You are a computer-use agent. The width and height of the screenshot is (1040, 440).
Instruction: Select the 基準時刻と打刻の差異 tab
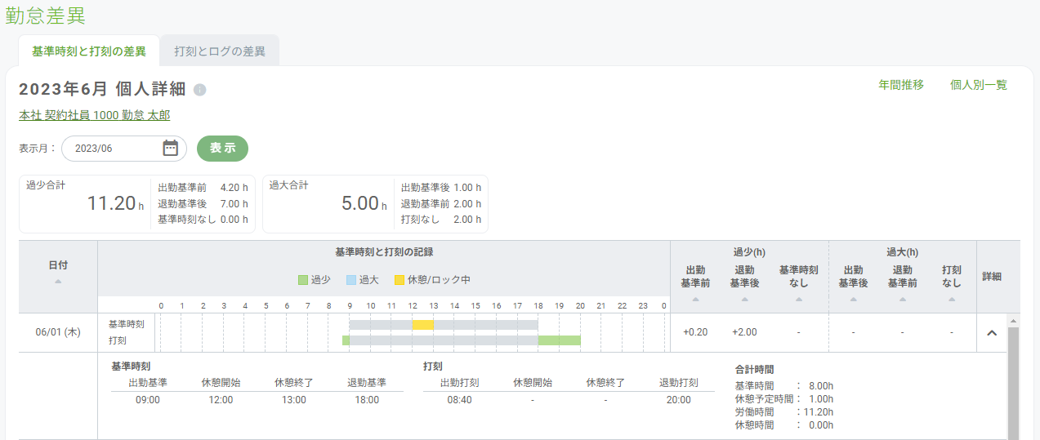[89, 51]
